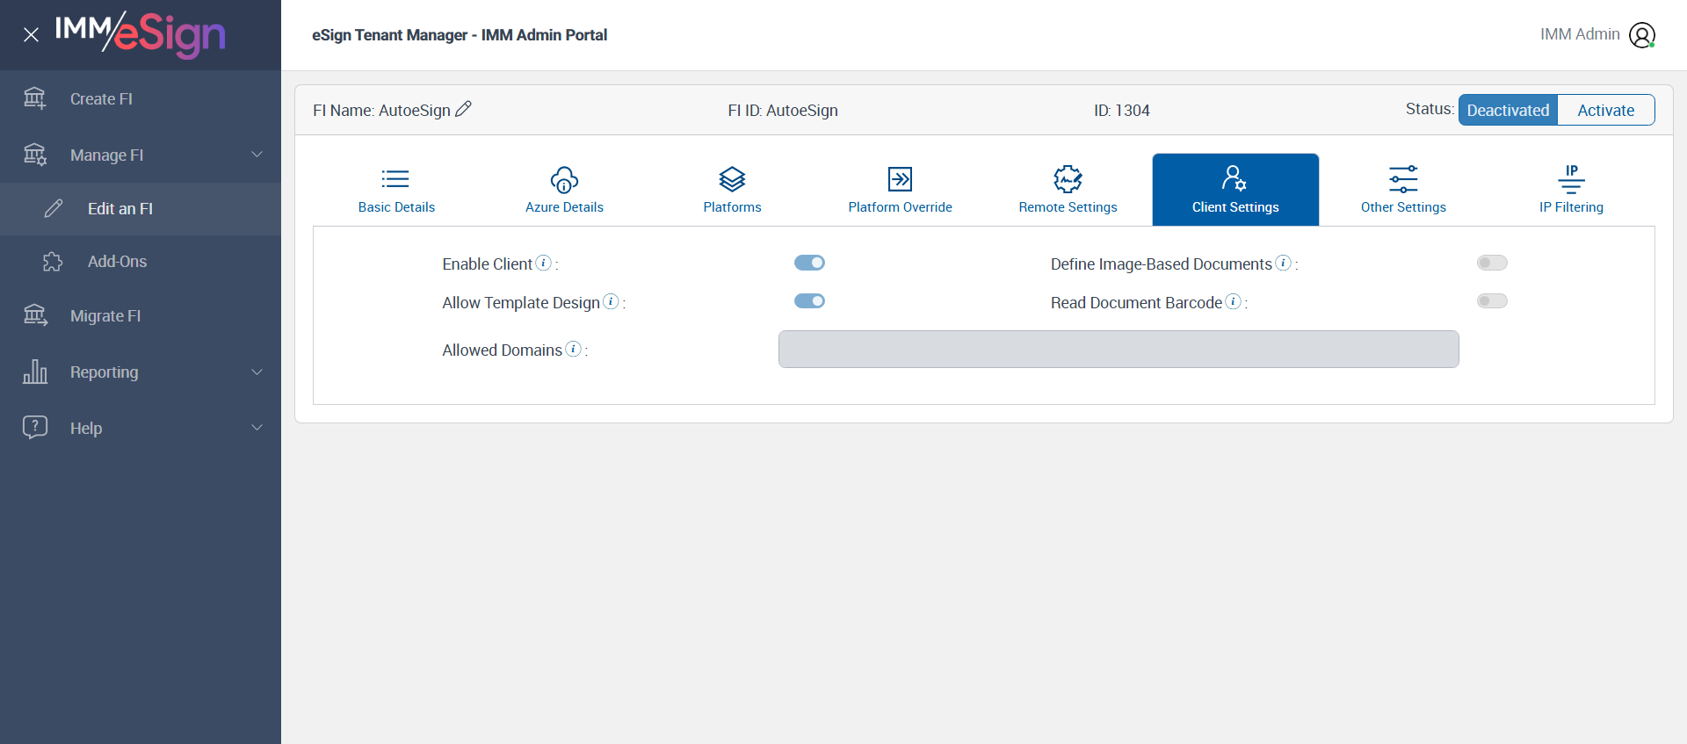The width and height of the screenshot is (1687, 744).
Task: Expand the Manage FI chevron
Action: (257, 155)
